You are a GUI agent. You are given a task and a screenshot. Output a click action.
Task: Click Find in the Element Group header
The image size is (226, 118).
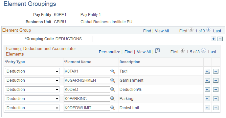[147, 31]
